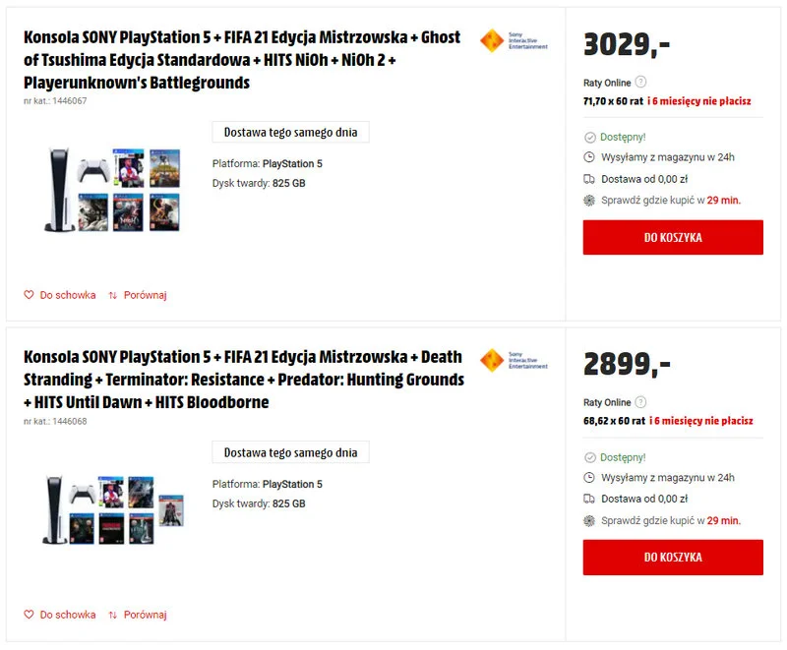The image size is (787, 650).
Task: Click heart icon on Death Stranding bundle
Action: point(30,615)
